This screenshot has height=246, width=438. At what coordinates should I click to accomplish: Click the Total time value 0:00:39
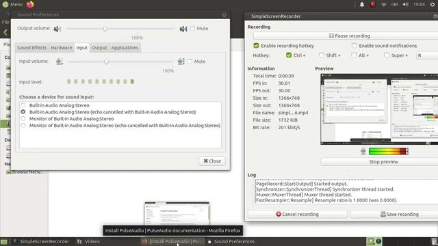pos(286,76)
